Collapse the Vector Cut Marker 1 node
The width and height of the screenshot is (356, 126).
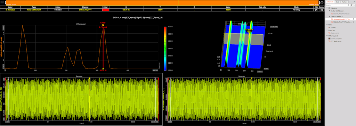coord(330,11)
